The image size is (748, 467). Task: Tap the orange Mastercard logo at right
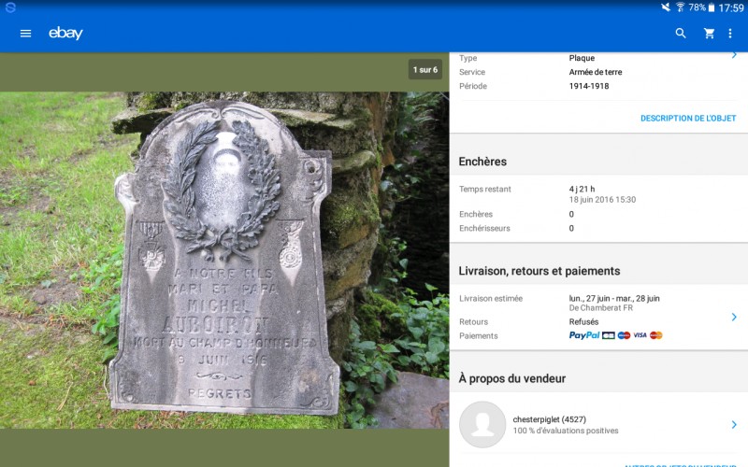[656, 335]
